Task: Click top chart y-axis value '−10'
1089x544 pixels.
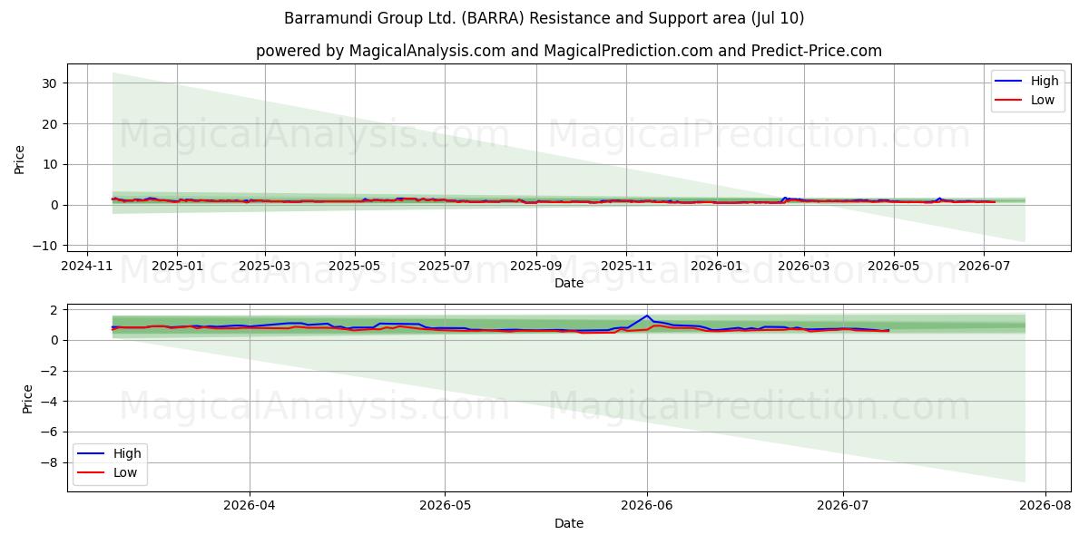Action: pos(44,246)
